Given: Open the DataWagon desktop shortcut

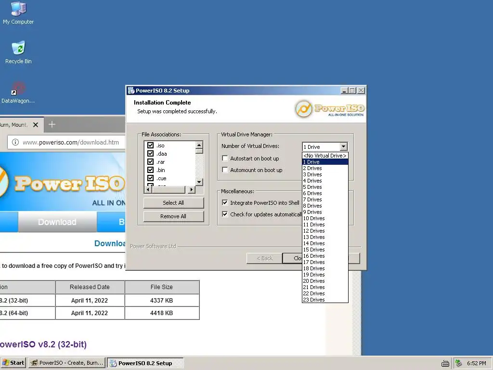Looking at the screenshot, I should [18, 92].
